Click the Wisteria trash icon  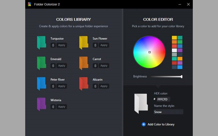[53, 107]
